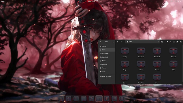
Task: Click the Home path bar location field
Action: (142, 42)
